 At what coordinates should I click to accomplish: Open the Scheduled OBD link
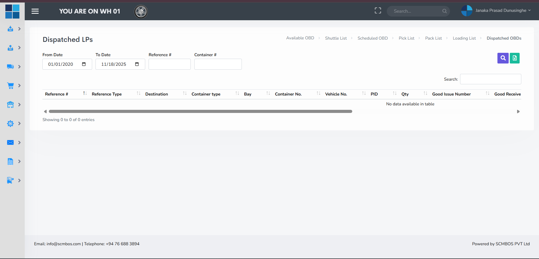tap(372, 38)
